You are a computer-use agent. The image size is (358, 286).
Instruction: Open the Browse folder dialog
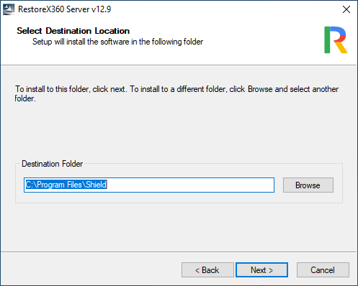coord(308,185)
